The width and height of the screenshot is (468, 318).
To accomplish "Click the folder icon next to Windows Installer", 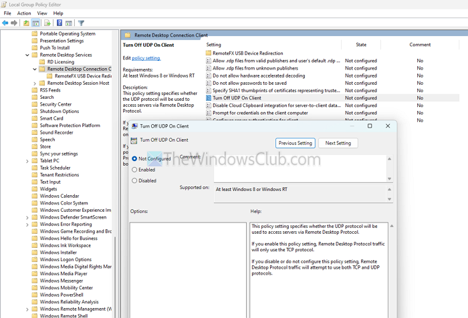I will (x=35, y=253).
